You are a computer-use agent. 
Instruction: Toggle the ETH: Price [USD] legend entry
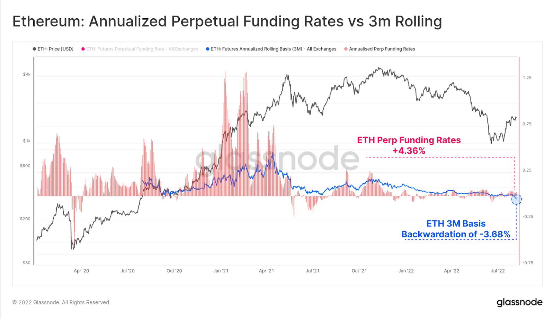click(x=53, y=49)
